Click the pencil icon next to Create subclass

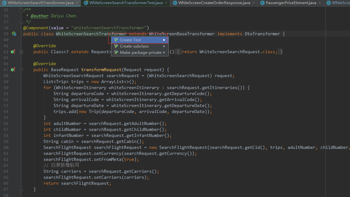[x=116, y=46]
